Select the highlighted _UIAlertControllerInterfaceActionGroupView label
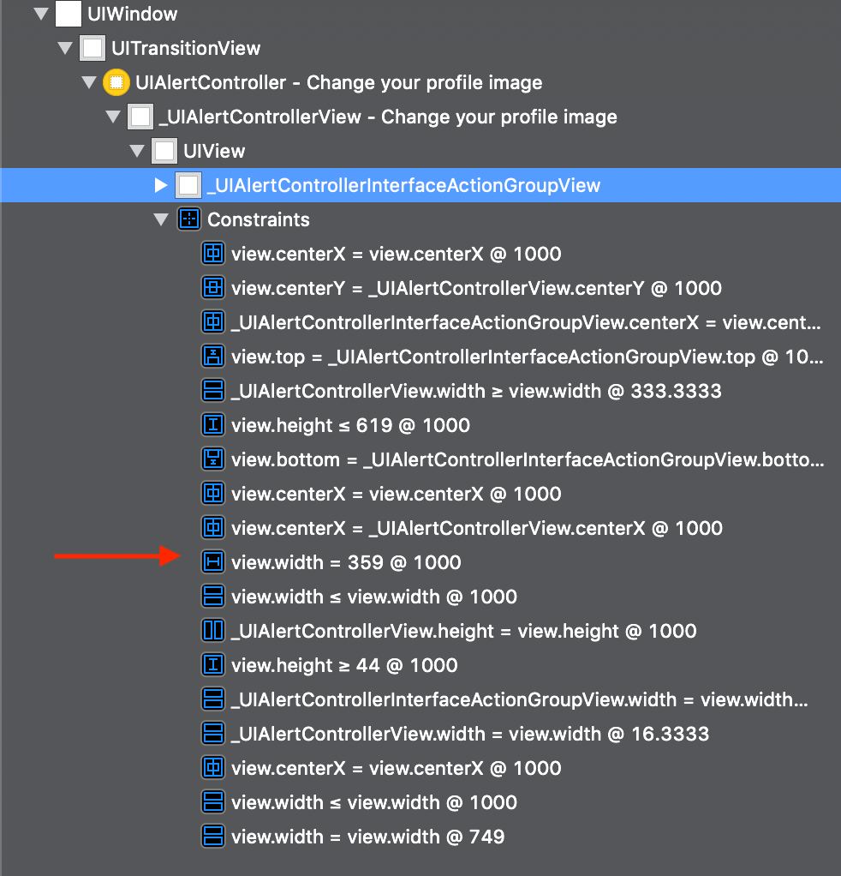The image size is (841, 876). (x=403, y=185)
